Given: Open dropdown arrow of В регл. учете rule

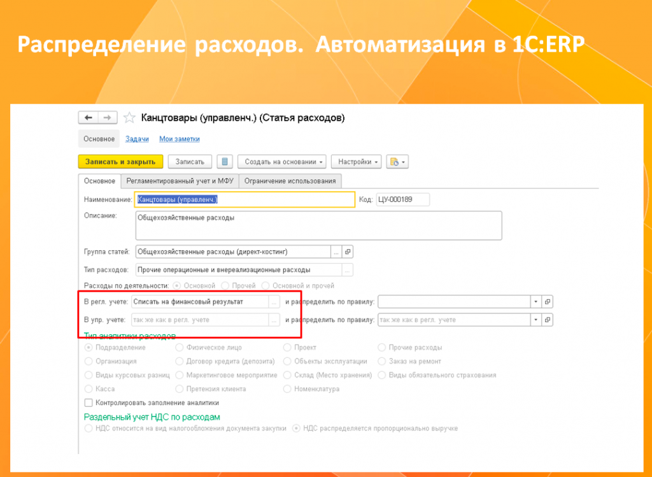Looking at the screenshot, I should [536, 302].
